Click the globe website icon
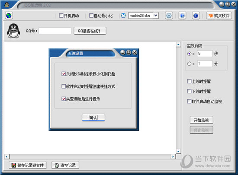Screen dimensions: 238x175 click(9, 16)
